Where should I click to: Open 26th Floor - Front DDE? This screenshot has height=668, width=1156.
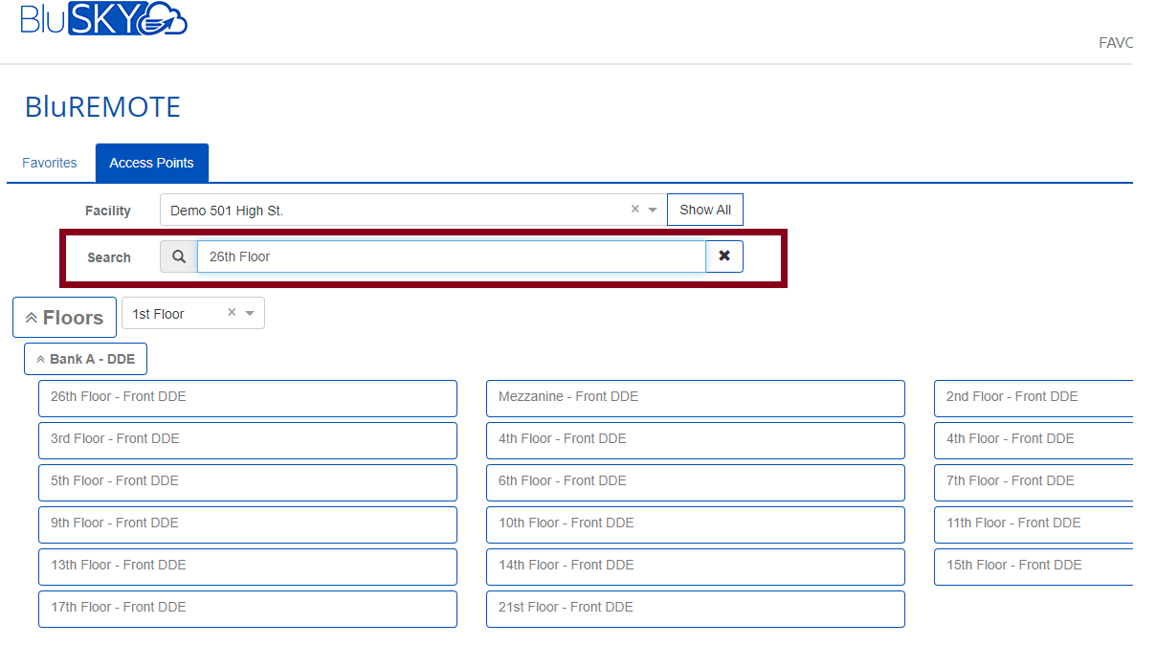[247, 398]
